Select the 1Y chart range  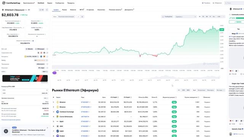[210, 17]
